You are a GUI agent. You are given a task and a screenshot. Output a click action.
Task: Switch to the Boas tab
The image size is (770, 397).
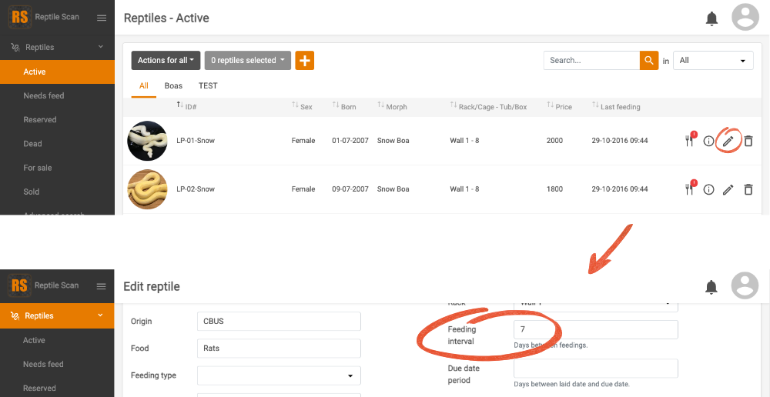click(173, 85)
